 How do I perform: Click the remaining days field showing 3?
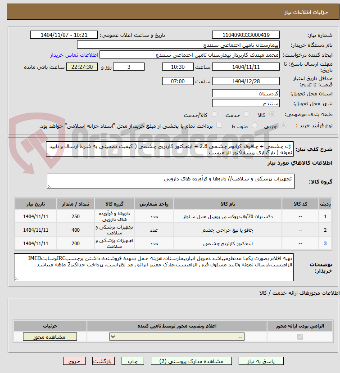pyautogui.click(x=129, y=67)
